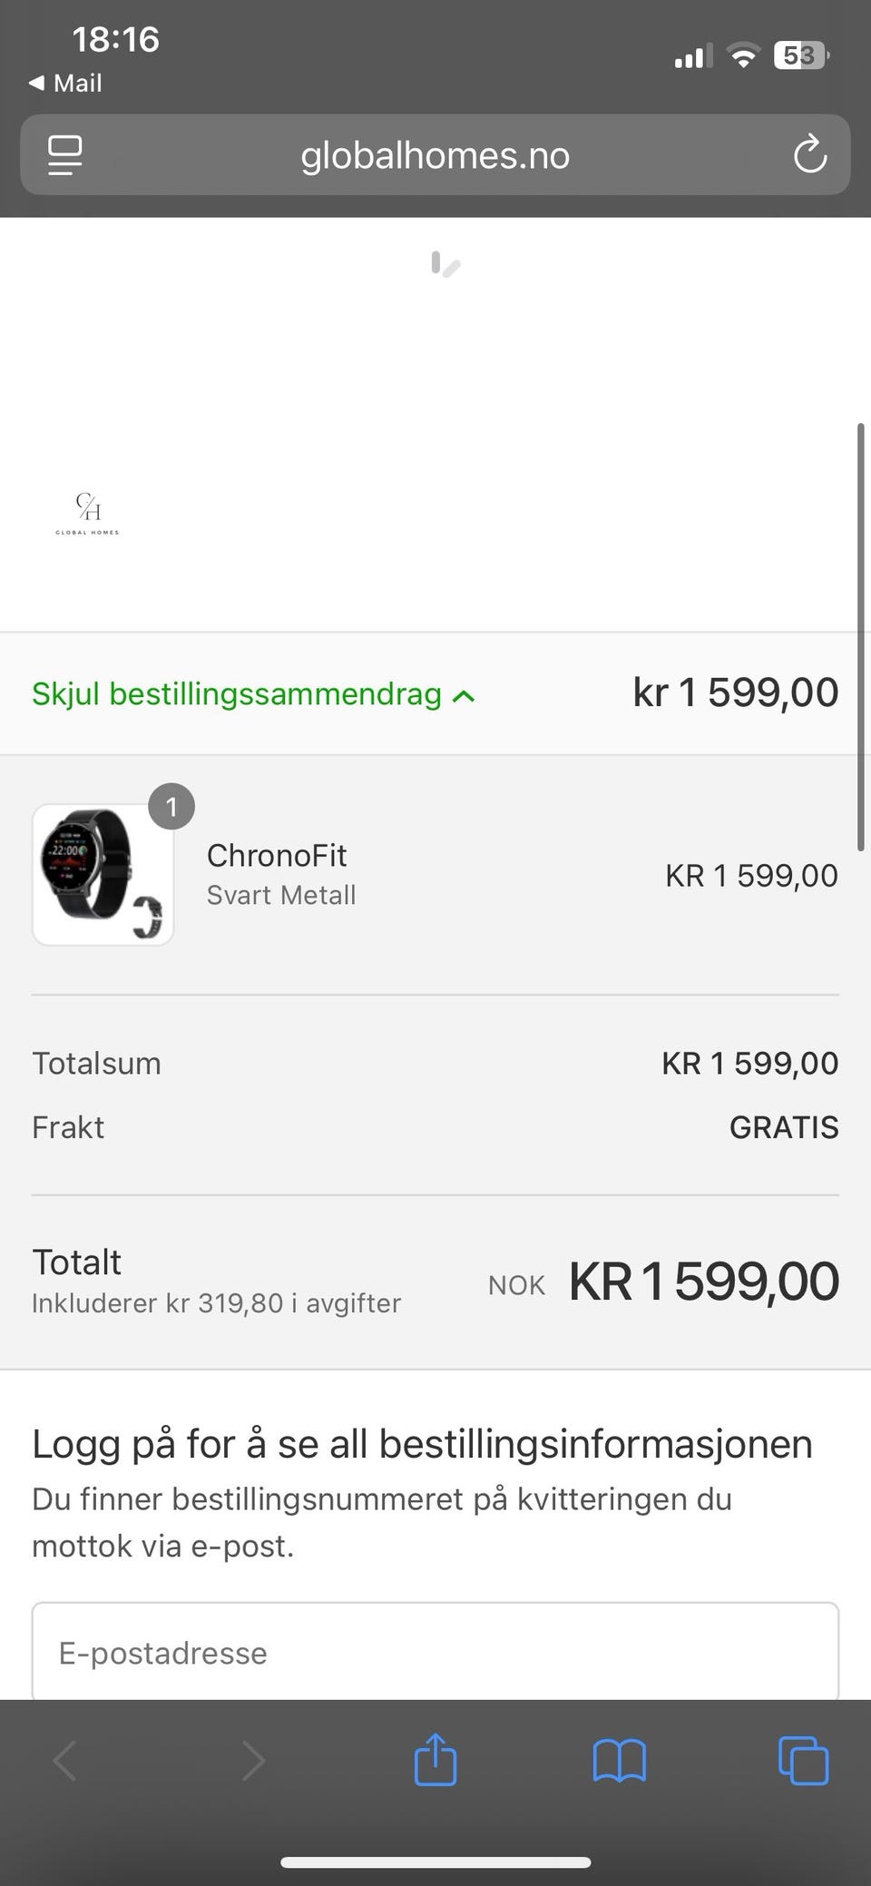The width and height of the screenshot is (871, 1886).
Task: Open the reader/page settings icon in address bar
Action: (x=64, y=155)
